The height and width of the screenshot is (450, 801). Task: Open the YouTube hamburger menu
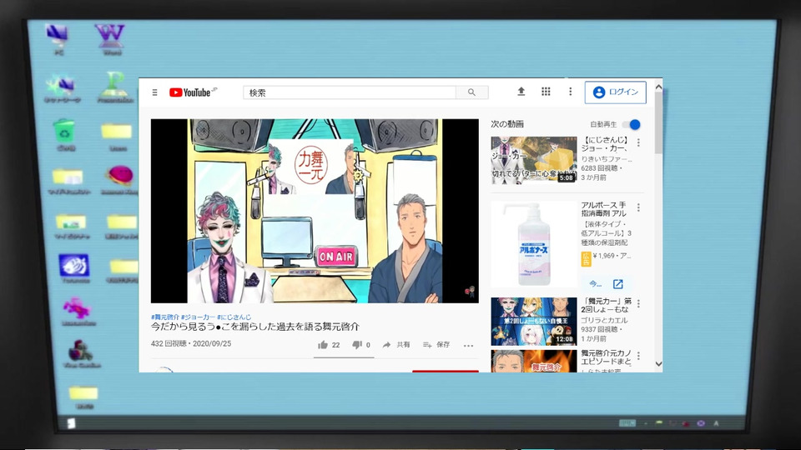click(x=154, y=92)
